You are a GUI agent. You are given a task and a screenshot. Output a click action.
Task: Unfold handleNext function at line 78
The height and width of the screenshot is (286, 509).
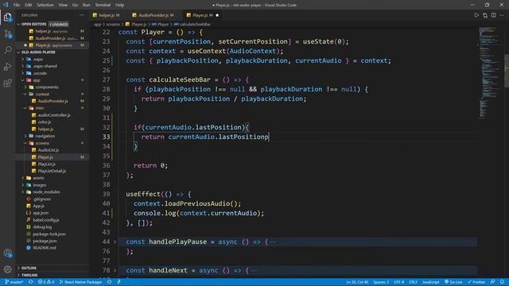(x=115, y=270)
